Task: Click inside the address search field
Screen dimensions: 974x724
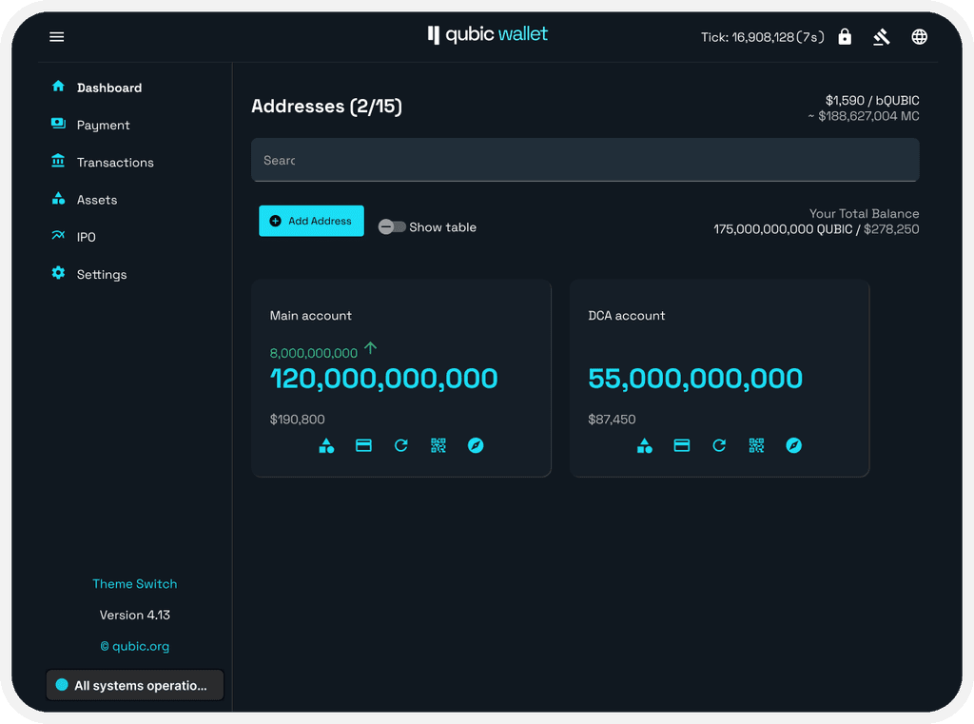Action: point(585,160)
